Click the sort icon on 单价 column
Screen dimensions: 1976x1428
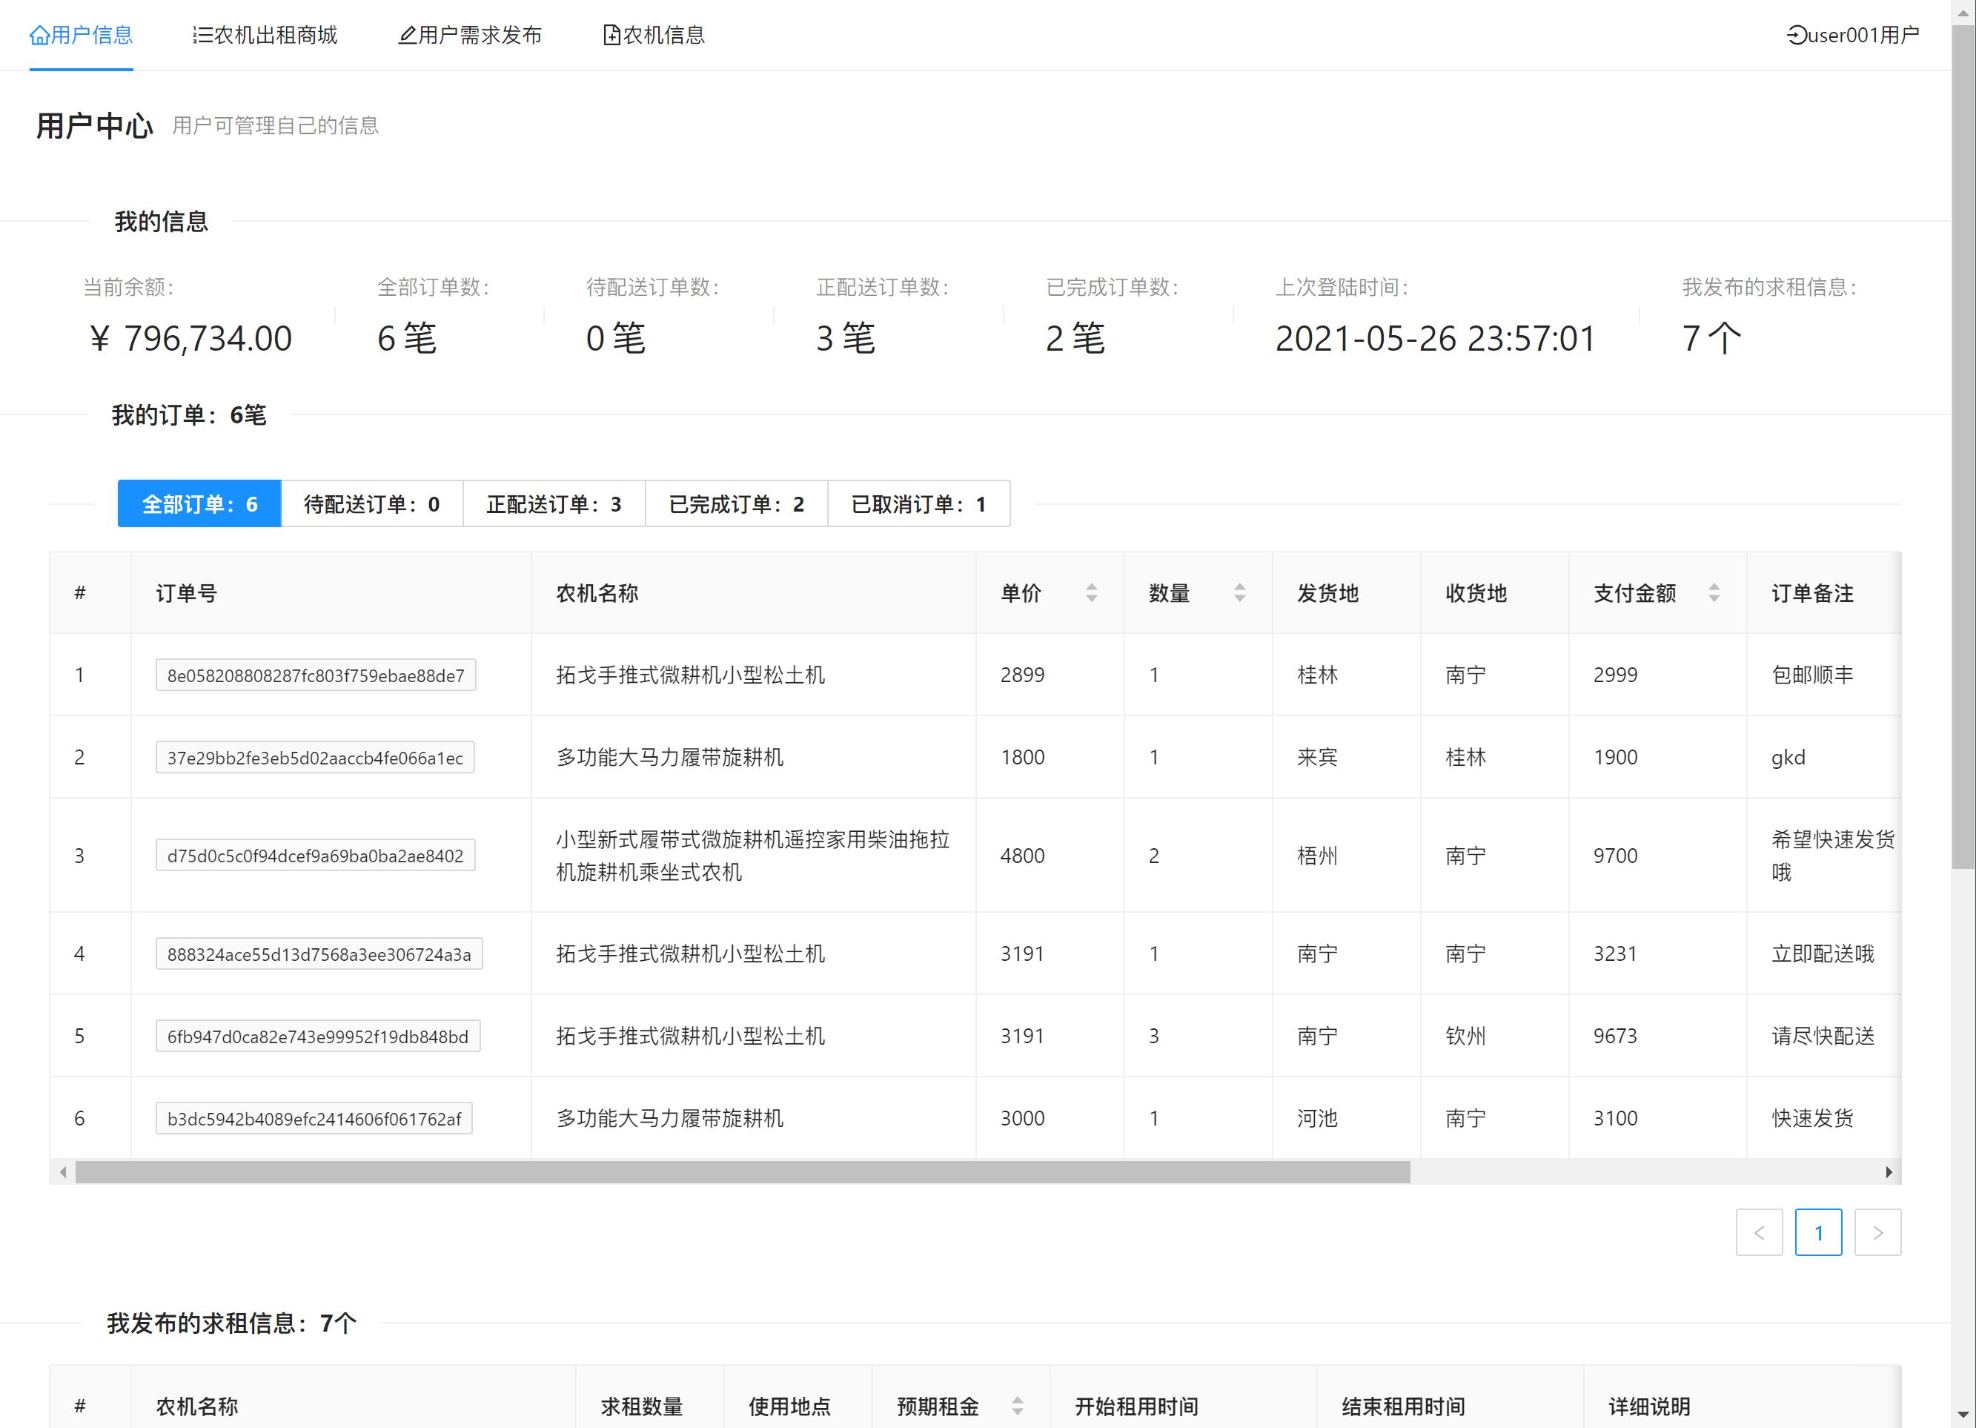pyautogui.click(x=1091, y=593)
